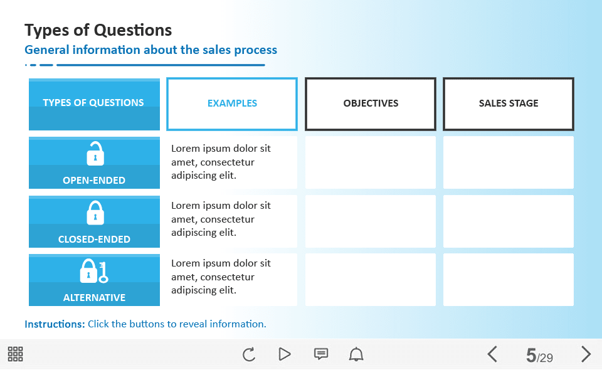Click the closed padlock icon
This screenshot has width=602, height=370.
pyautogui.click(x=95, y=213)
